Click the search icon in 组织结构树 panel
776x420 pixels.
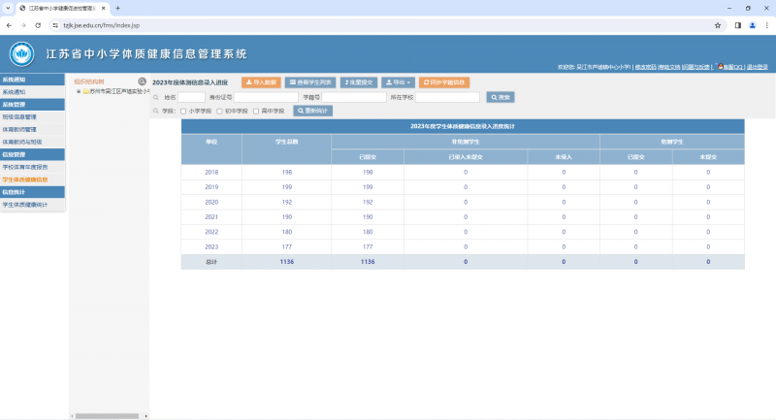pyautogui.click(x=142, y=81)
